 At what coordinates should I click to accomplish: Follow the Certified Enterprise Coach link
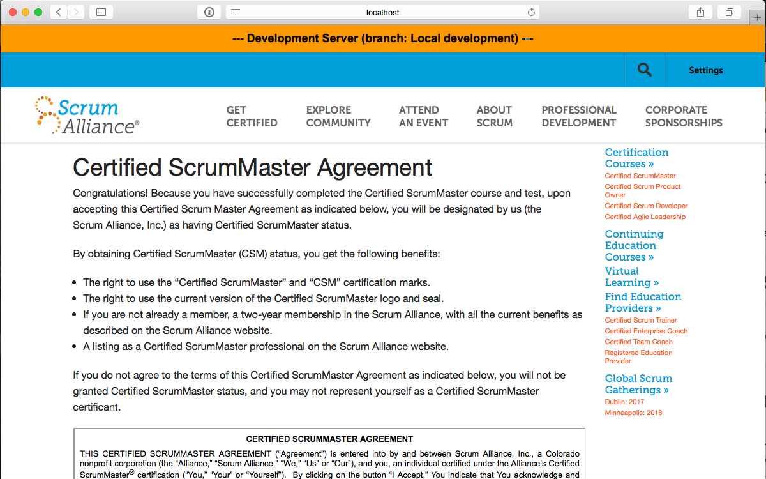click(647, 331)
